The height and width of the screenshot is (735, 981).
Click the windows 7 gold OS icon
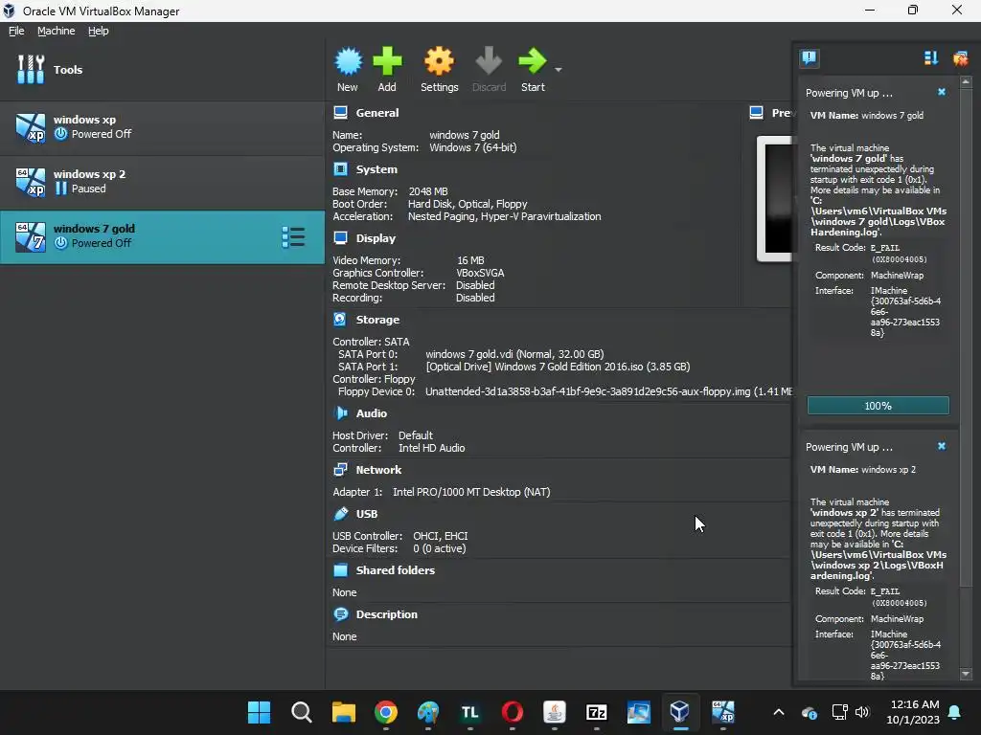pyautogui.click(x=31, y=237)
